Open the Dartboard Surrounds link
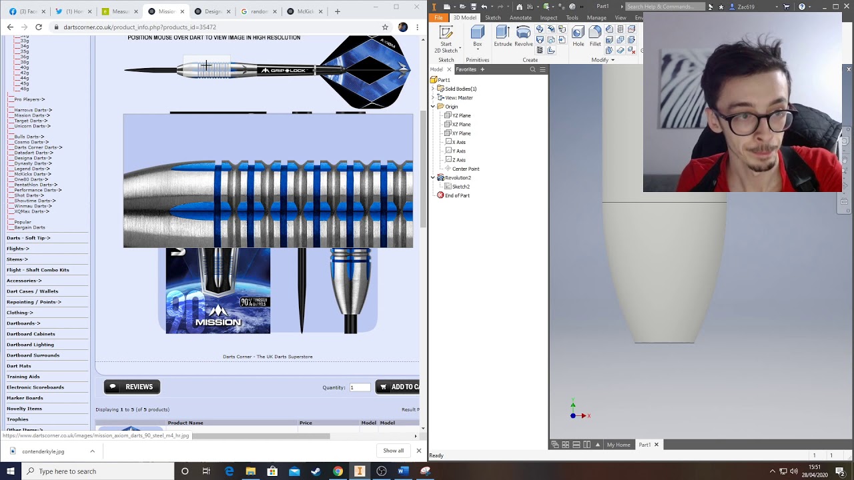 point(33,355)
